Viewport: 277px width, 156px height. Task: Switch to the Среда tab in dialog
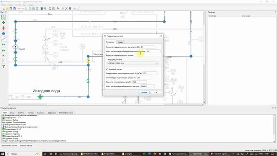(x=120, y=42)
